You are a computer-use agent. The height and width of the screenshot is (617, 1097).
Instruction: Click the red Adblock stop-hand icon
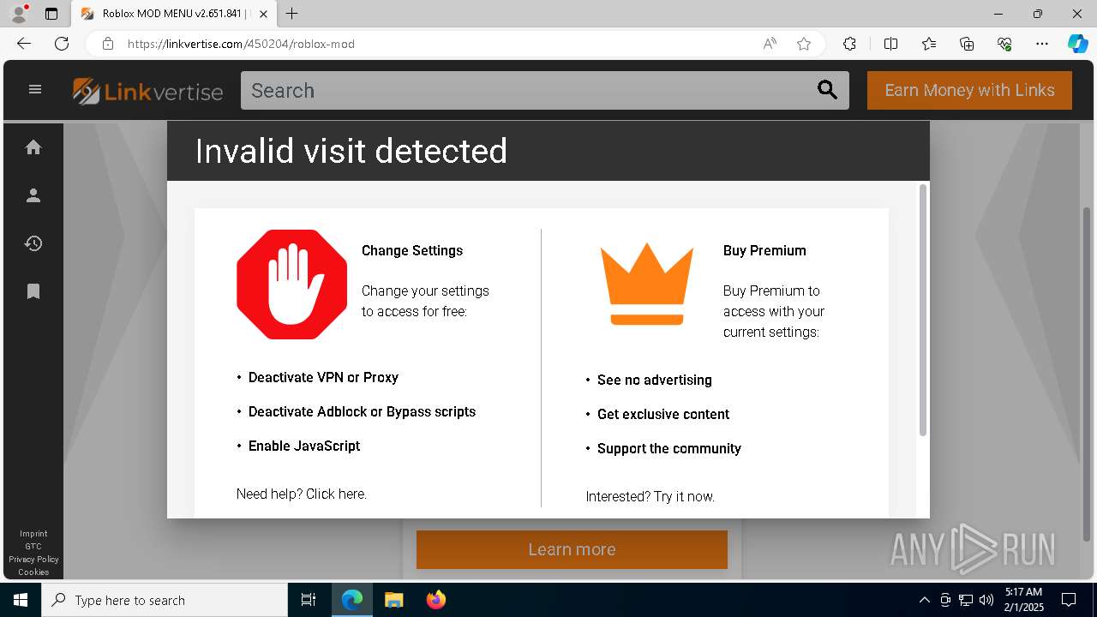(291, 284)
